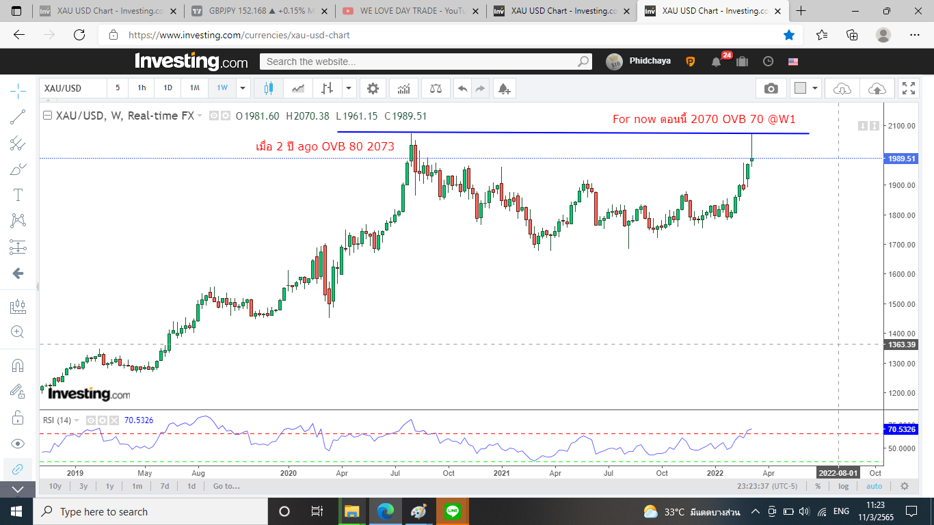Open chart properties gear in top toolbar
Screen dimensions: 934x525
pos(373,88)
